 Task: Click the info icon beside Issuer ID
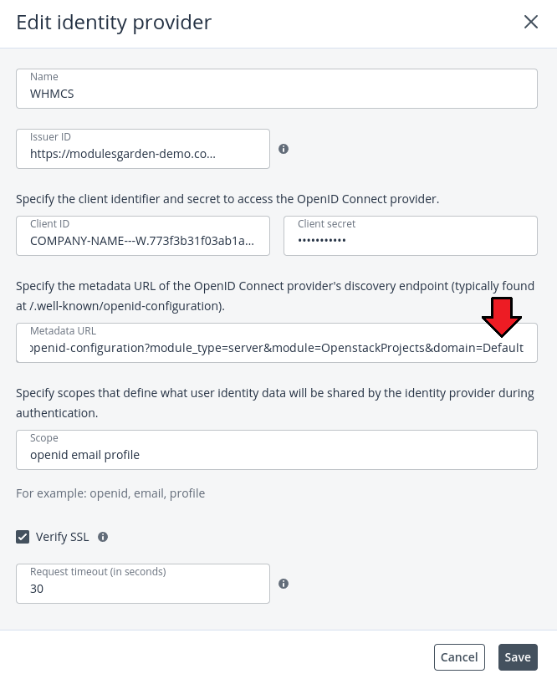(284, 149)
